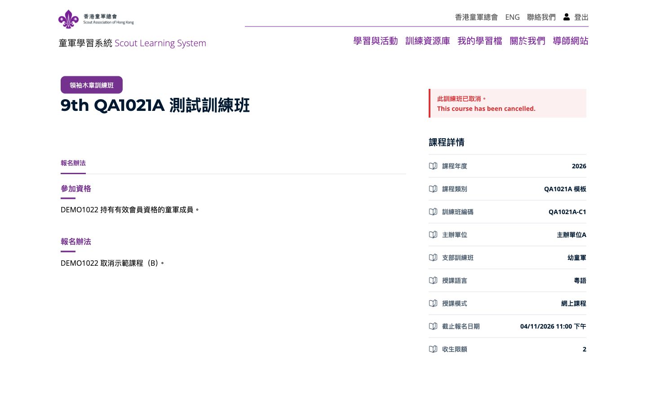Click the book icon next to 訓練班編碼

coord(433,212)
